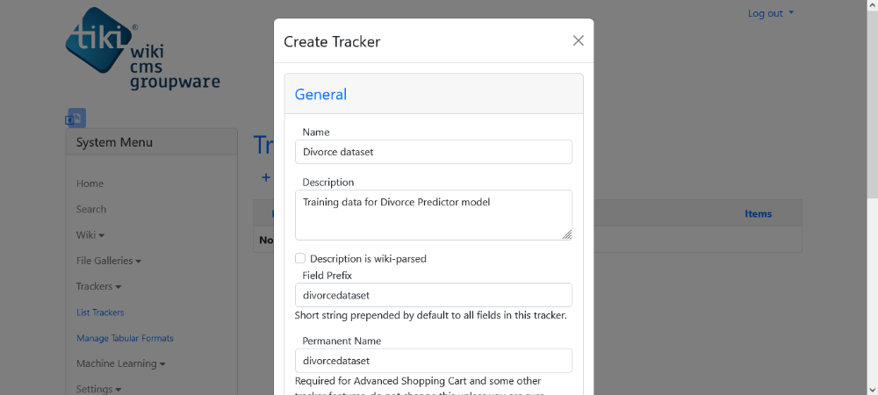Image resolution: width=878 pixels, height=395 pixels.
Task: Click the Tiki wiki cms groupware logo
Action: (143, 48)
